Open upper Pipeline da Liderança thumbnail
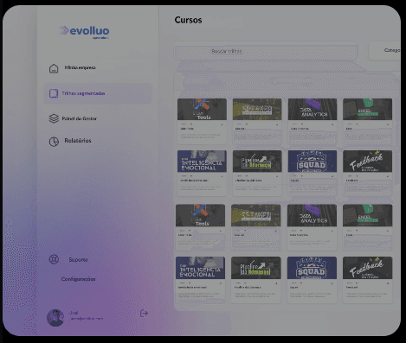This screenshot has height=343, width=406. (x=257, y=161)
